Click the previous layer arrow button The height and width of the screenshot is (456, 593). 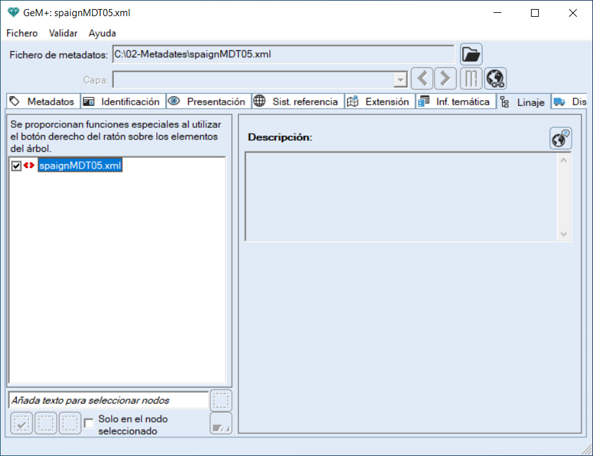tap(422, 79)
